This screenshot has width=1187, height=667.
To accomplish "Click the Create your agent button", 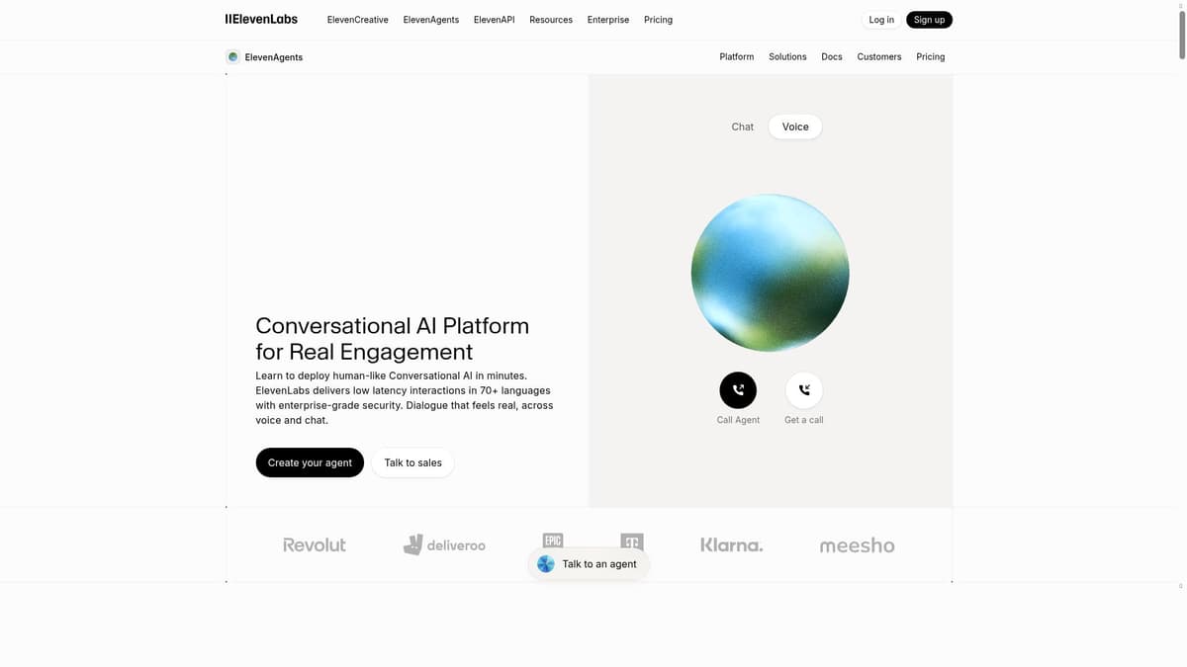I will click(310, 462).
